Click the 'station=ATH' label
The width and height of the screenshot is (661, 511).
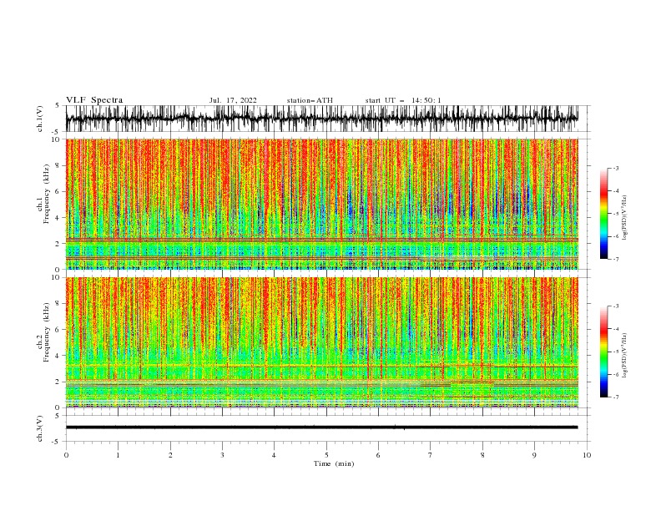(310, 100)
